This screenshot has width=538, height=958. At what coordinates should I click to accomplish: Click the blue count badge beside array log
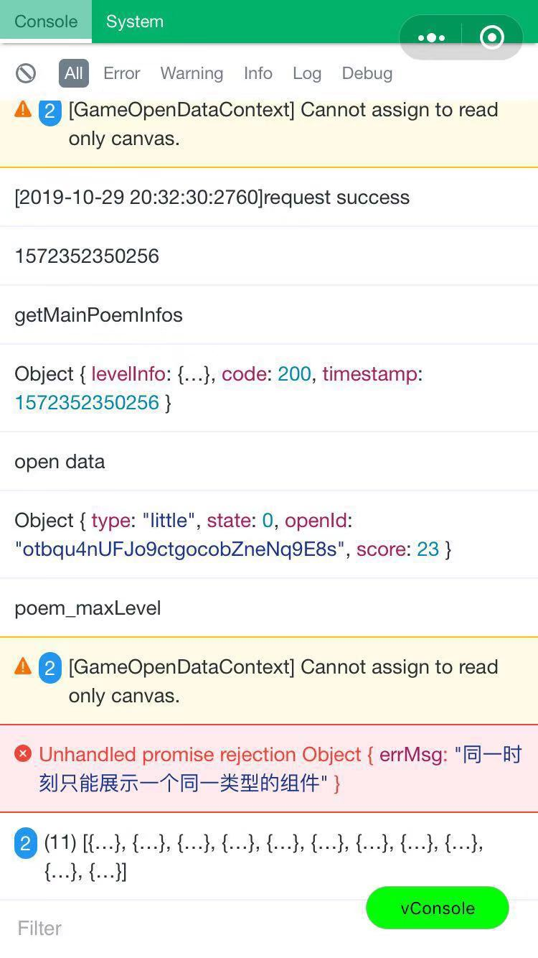click(25, 843)
